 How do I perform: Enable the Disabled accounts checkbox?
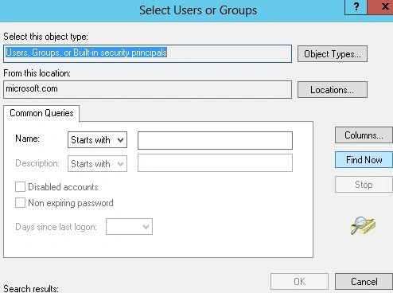click(20, 187)
